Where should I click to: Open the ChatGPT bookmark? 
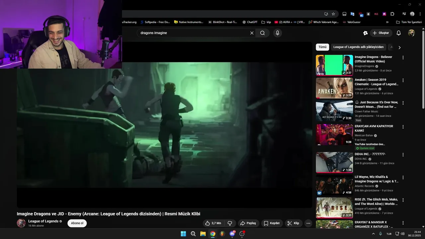[250, 22]
